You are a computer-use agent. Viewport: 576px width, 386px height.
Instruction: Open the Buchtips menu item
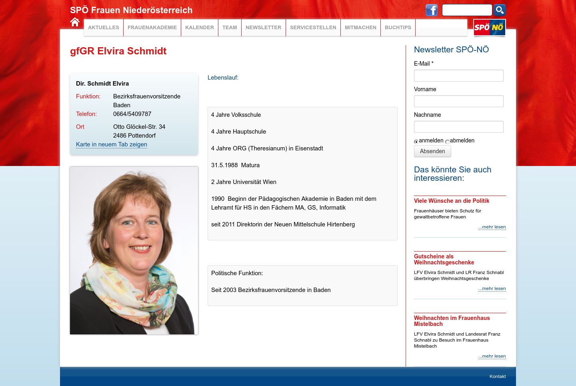tap(398, 28)
